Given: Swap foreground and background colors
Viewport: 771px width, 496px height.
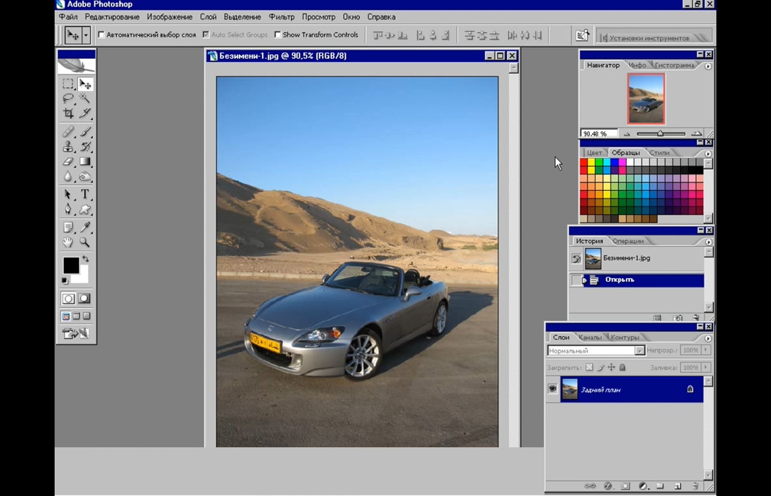Looking at the screenshot, I should [86, 259].
